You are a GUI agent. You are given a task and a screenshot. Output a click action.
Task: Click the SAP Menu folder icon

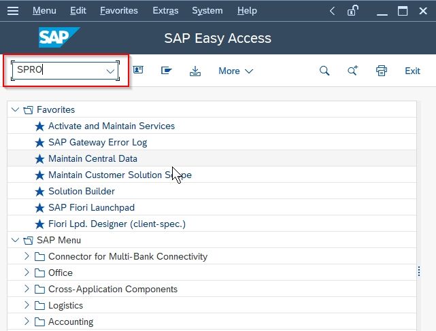(28, 241)
